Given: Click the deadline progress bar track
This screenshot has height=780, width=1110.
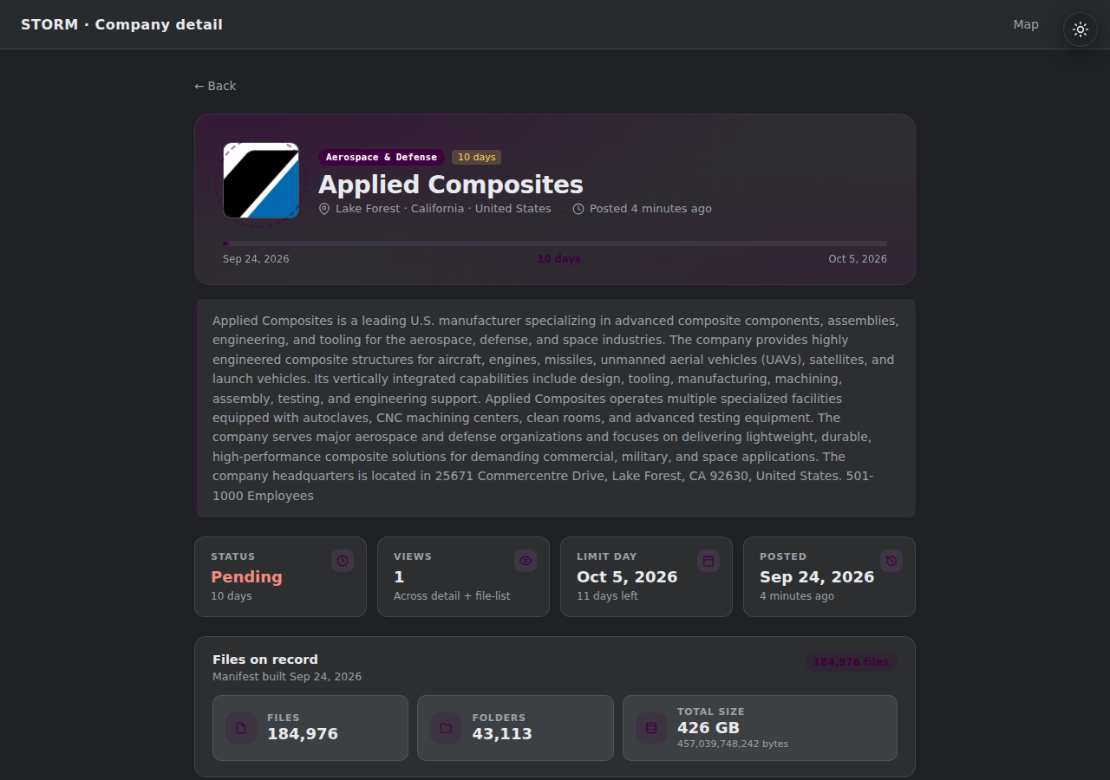Looking at the screenshot, I should (x=555, y=244).
